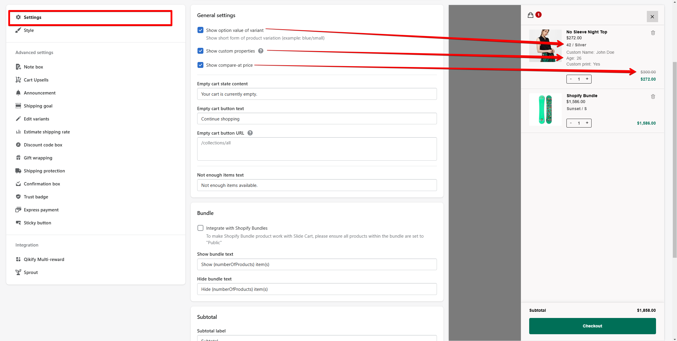Click the Not enough items text field
677x341 pixels.
(317, 185)
